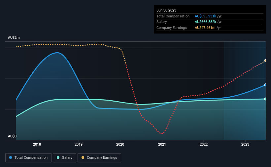Viewport: 271px width, 167px height.
Task: Click the Salary endpoint marker at 2023
Action: (265, 99)
